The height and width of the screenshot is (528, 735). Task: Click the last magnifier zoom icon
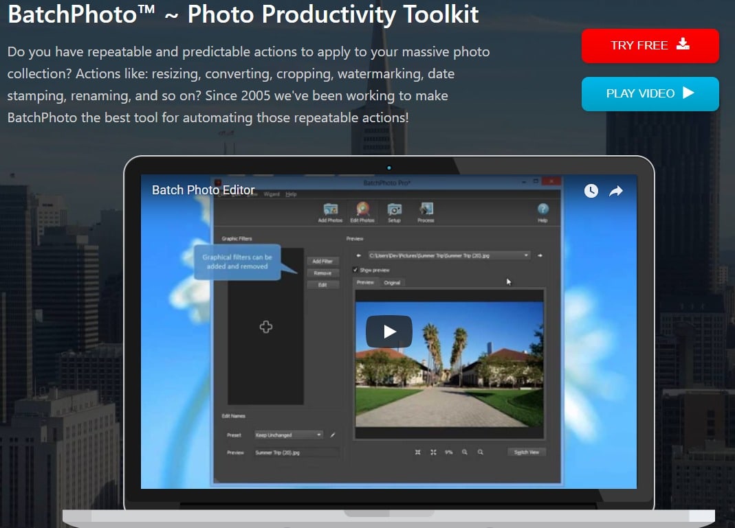481,452
